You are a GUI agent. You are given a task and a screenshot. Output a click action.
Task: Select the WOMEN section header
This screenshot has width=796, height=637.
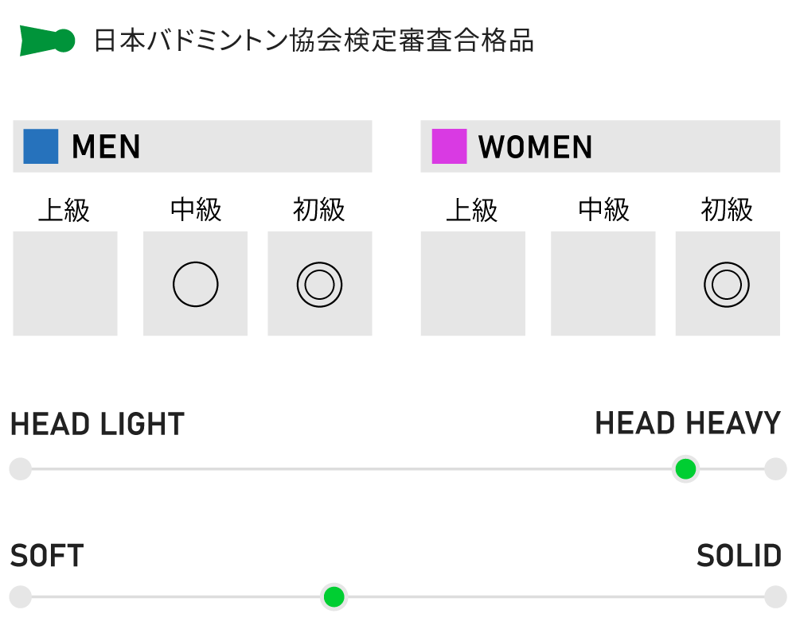pos(600,146)
